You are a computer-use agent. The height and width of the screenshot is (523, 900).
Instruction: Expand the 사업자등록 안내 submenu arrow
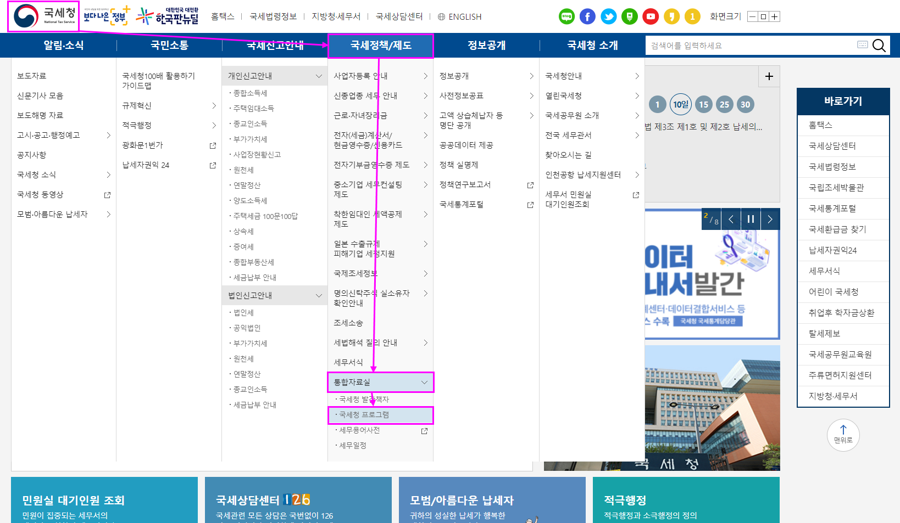[425, 76]
